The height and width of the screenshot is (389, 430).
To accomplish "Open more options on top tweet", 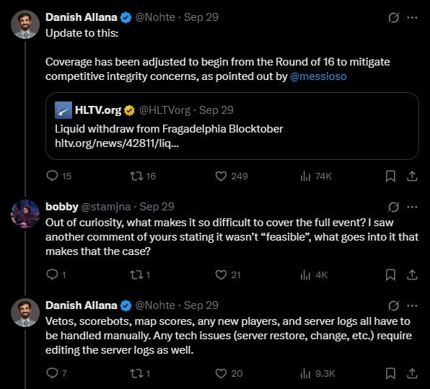I will pos(412,18).
